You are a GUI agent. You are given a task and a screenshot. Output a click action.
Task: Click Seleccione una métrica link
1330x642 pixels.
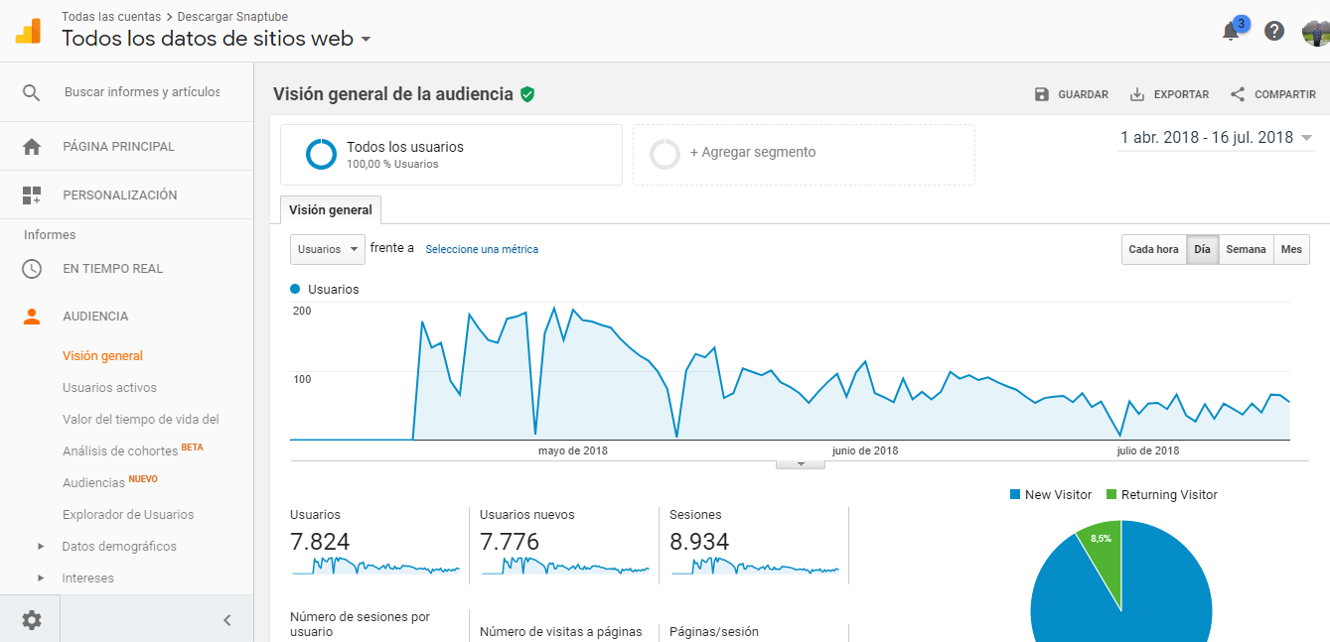(x=482, y=250)
